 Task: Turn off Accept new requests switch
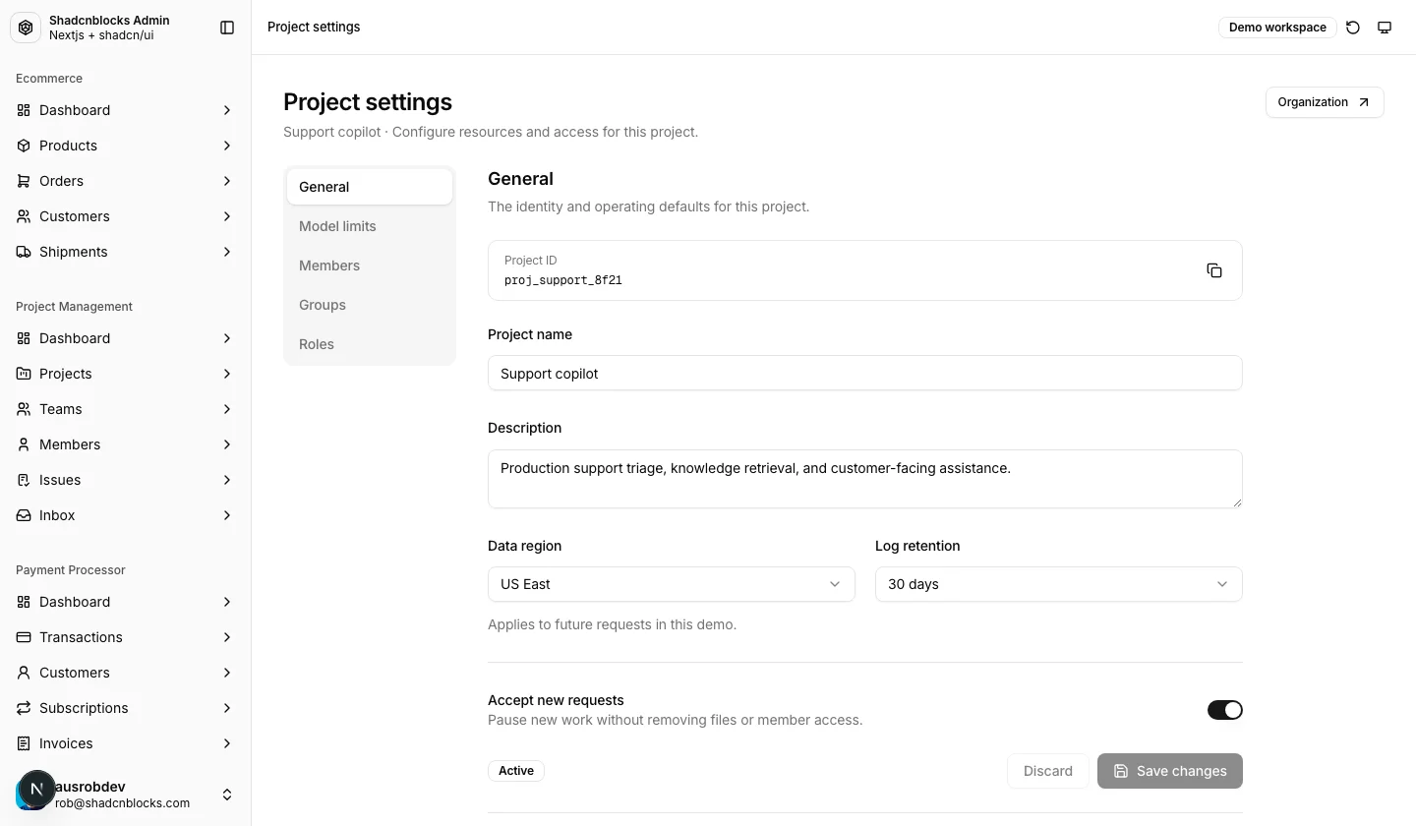click(x=1225, y=710)
